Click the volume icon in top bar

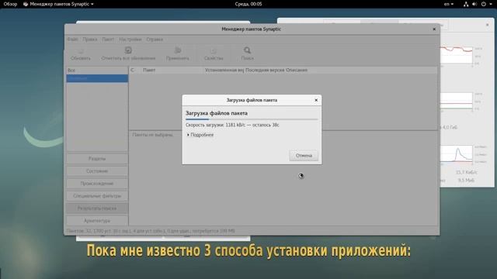pyautogui.click(x=474, y=4)
